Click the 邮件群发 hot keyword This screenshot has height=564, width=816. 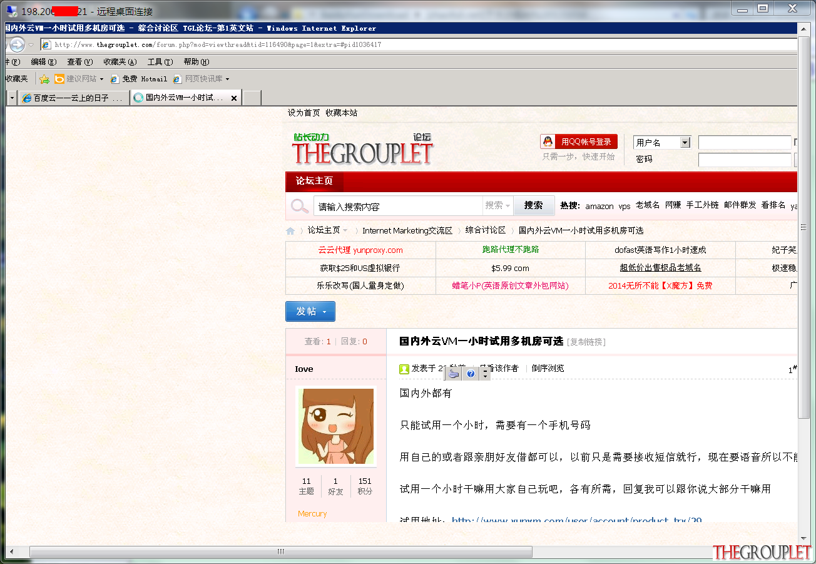[x=740, y=205]
